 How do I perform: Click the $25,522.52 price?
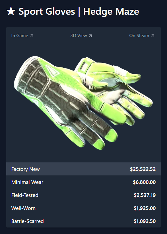143,169
